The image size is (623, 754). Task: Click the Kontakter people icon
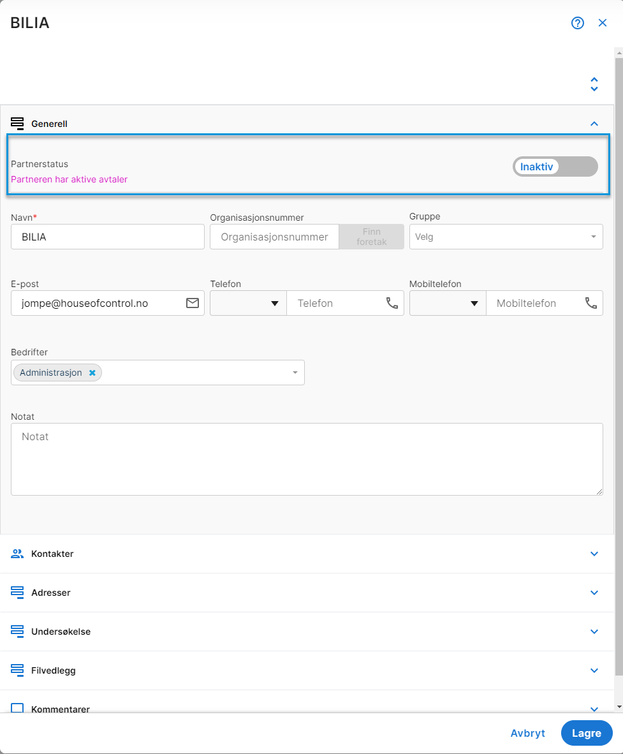click(17, 554)
